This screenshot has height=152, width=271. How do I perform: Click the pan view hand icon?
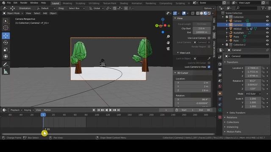coord(168,43)
